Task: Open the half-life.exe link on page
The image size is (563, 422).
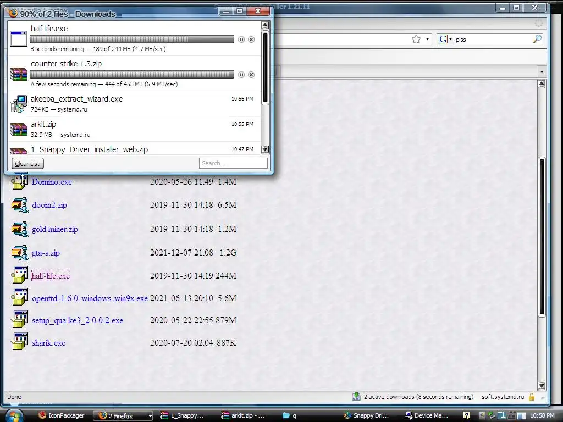Action: [x=51, y=276]
